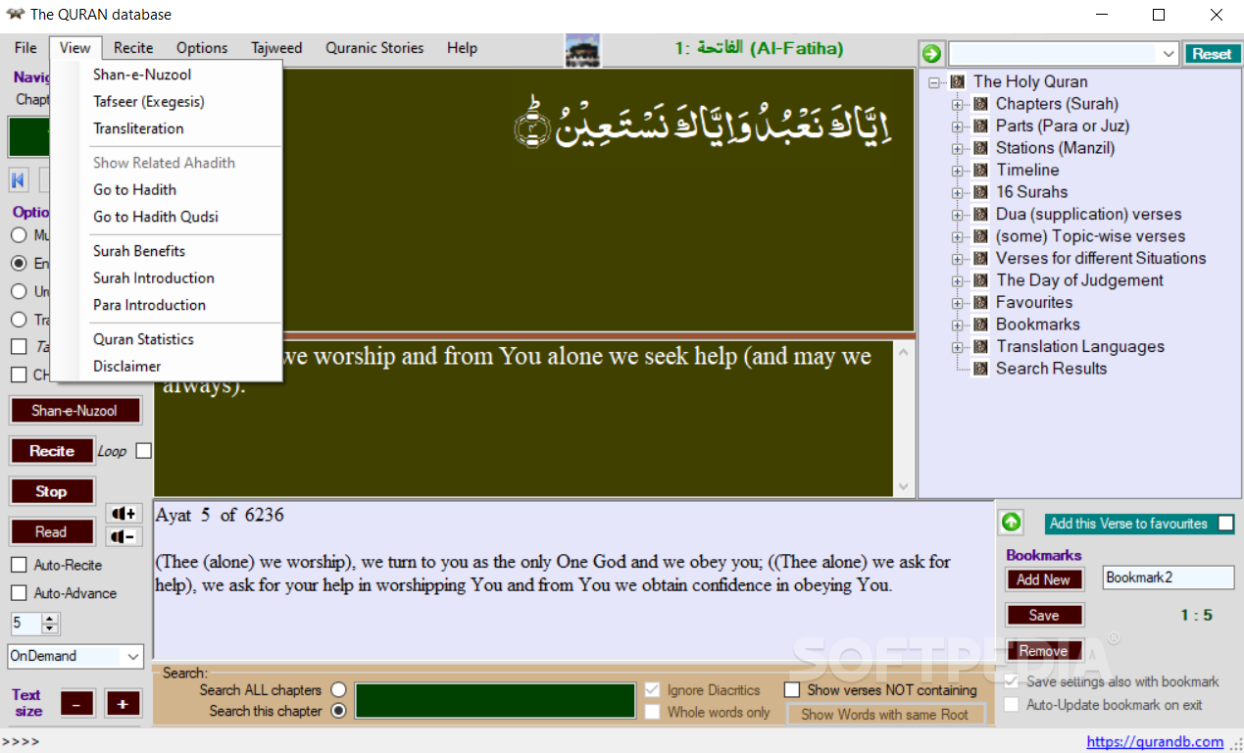This screenshot has width=1244, height=753.
Task: Enable the Auto-Recite checkbox
Action: tap(19, 565)
